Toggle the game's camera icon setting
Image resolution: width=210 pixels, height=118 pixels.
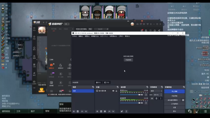201,95
